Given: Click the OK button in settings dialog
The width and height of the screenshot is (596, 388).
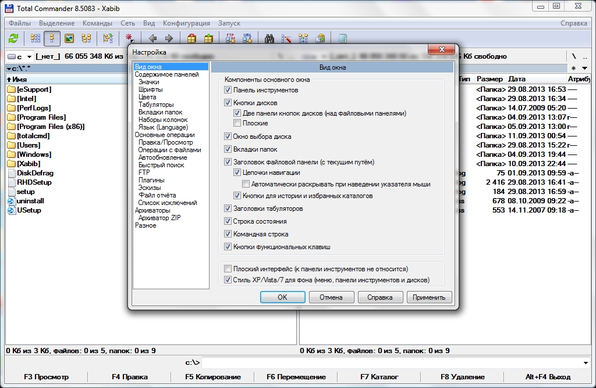Looking at the screenshot, I should 282,297.
